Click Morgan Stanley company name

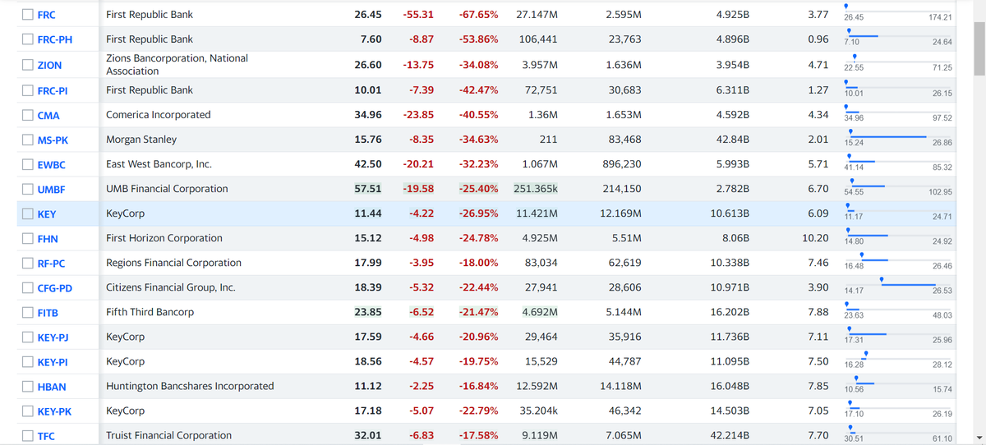tap(141, 140)
